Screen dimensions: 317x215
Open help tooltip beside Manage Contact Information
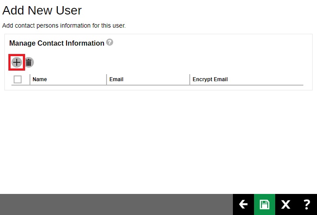[x=110, y=43]
